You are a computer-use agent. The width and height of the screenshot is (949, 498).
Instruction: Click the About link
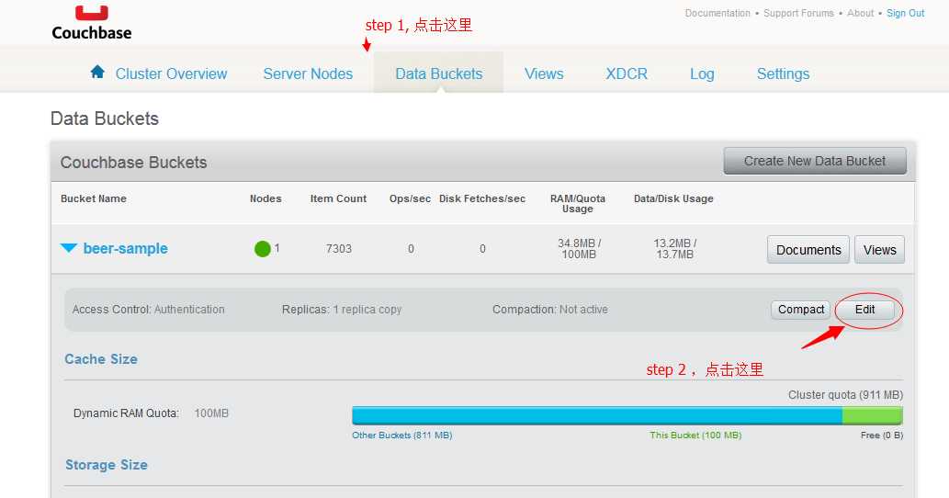860,13
